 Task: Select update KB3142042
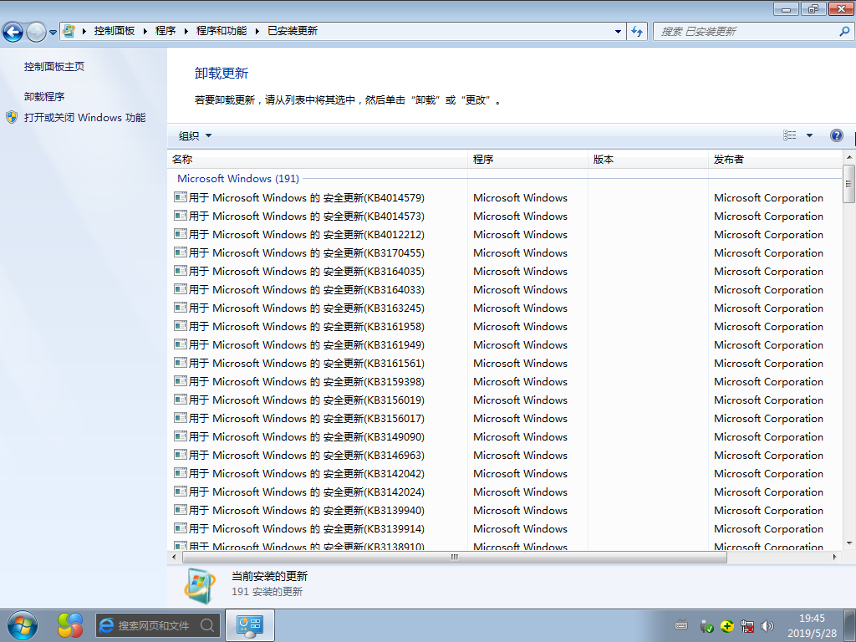click(299, 474)
